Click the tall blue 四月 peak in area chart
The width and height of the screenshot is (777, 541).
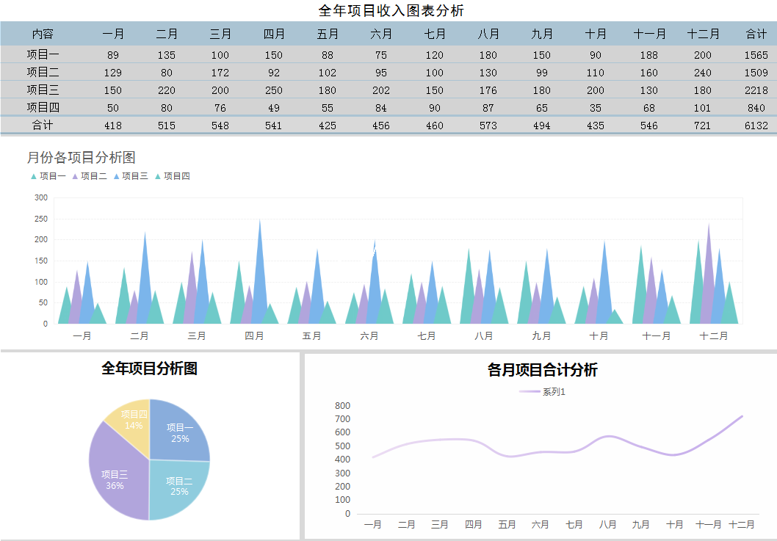click(x=259, y=272)
